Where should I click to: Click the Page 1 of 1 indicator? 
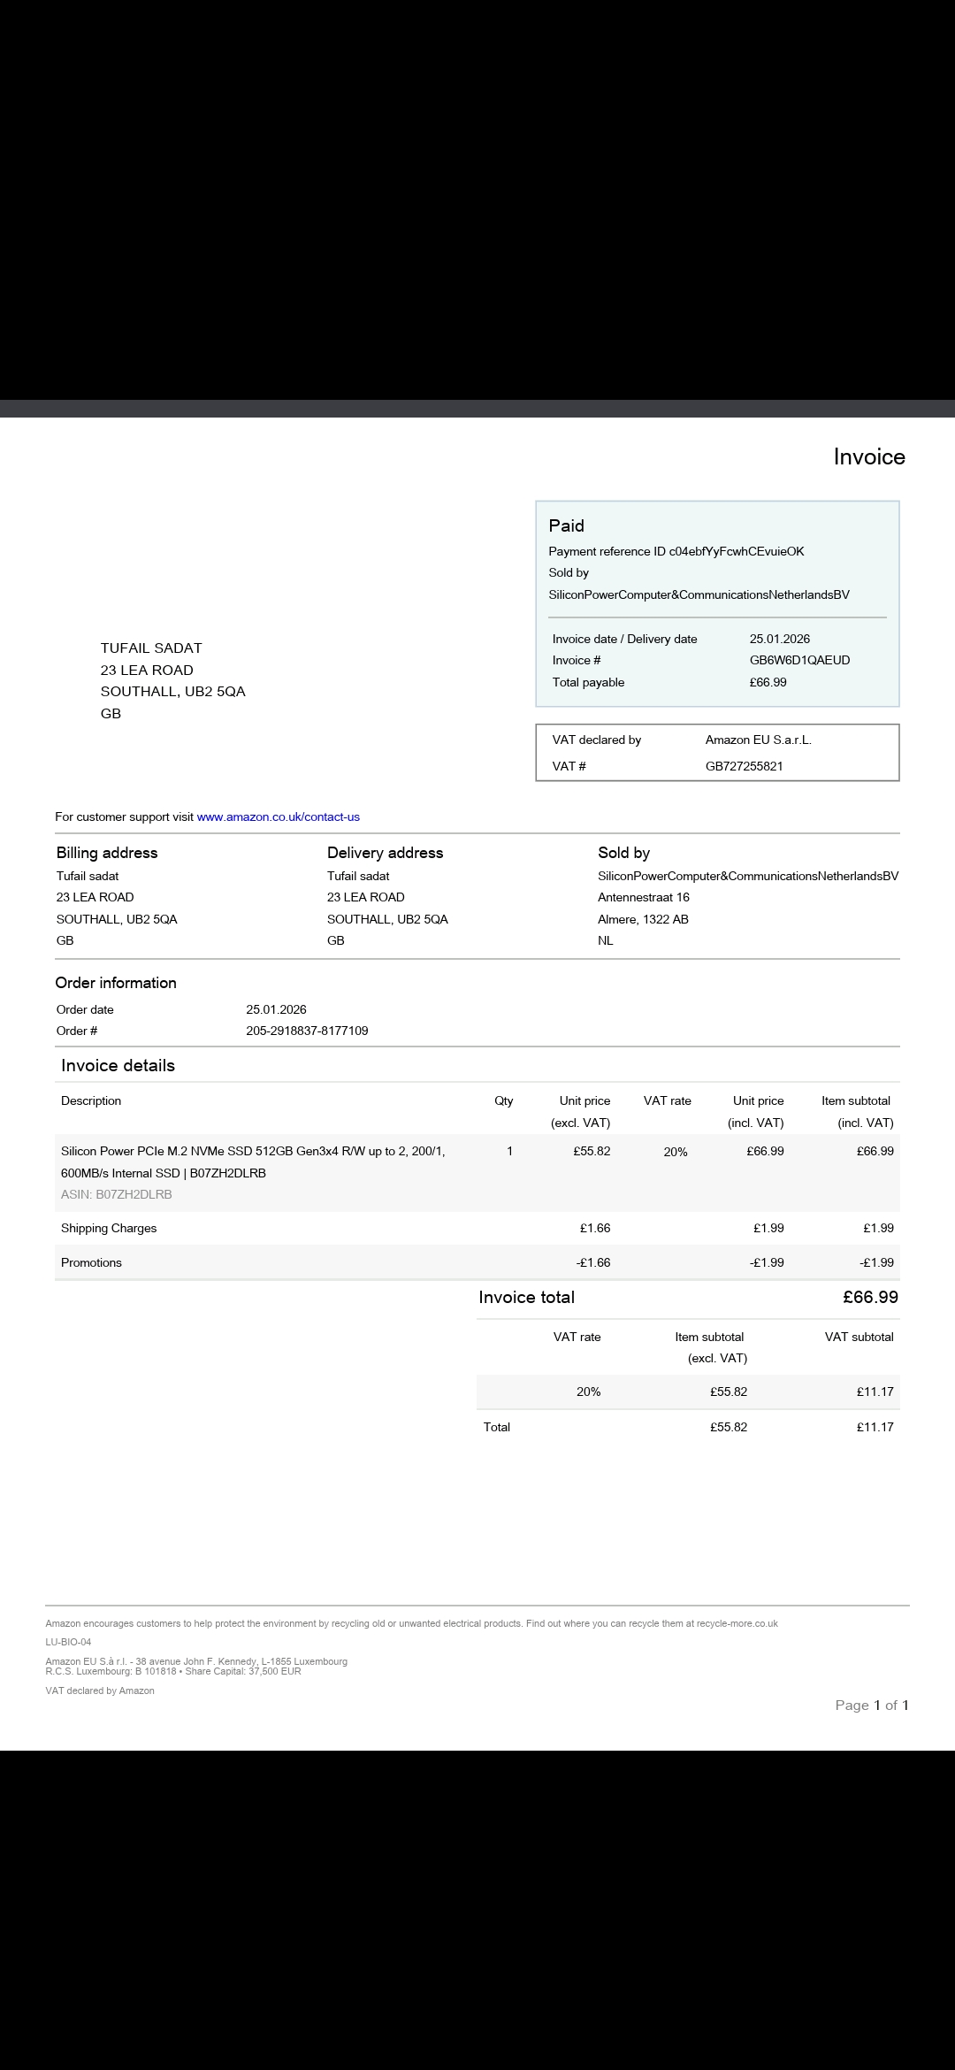click(x=871, y=1705)
